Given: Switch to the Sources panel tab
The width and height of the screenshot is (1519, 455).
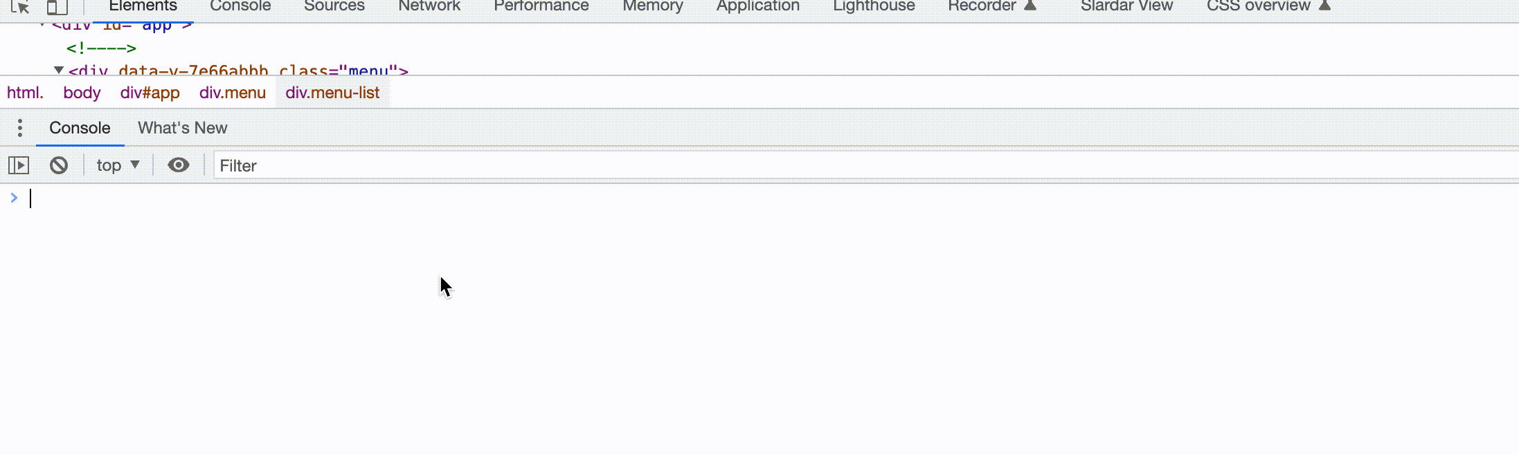Looking at the screenshot, I should click(334, 6).
